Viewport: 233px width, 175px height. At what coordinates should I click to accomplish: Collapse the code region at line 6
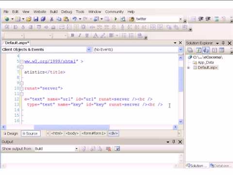point(21,67)
